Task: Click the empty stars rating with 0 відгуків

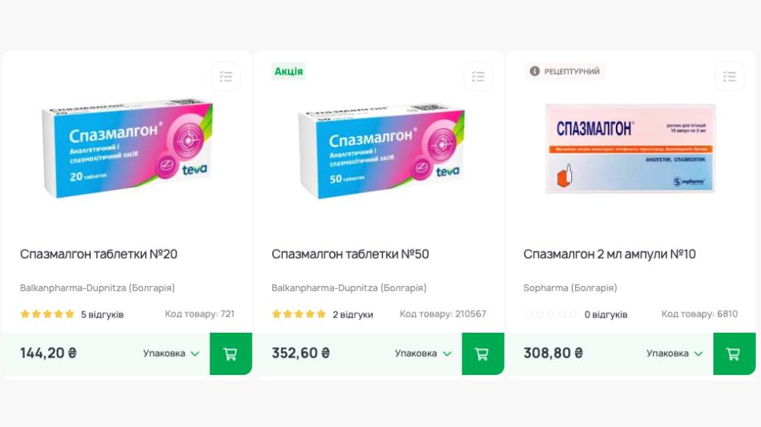Action: click(551, 314)
